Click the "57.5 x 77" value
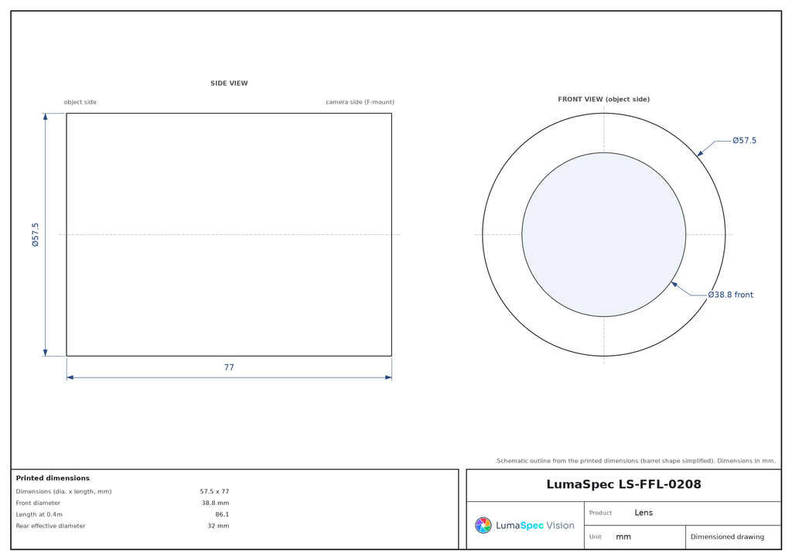Viewport: 792px width, 560px height. pyautogui.click(x=214, y=491)
